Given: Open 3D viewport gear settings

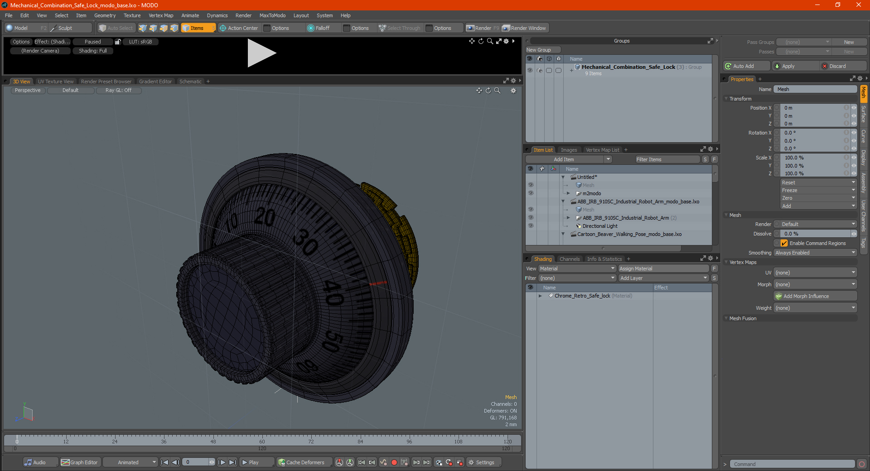Looking at the screenshot, I should (513, 91).
